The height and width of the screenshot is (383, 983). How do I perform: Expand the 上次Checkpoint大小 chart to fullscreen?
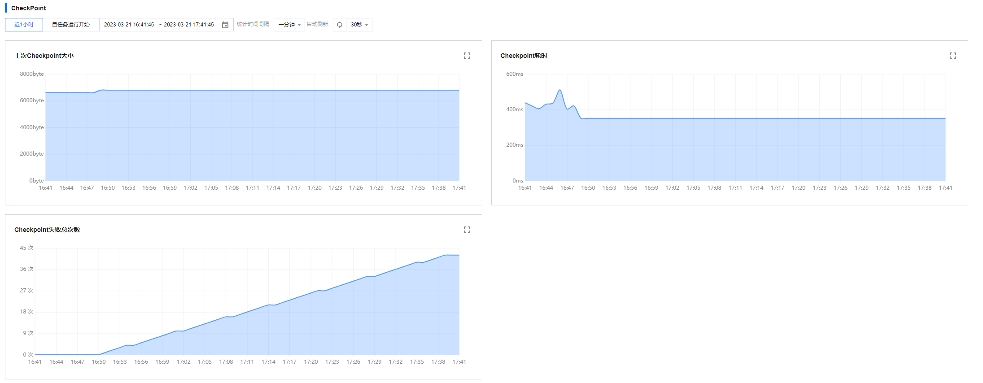[467, 56]
